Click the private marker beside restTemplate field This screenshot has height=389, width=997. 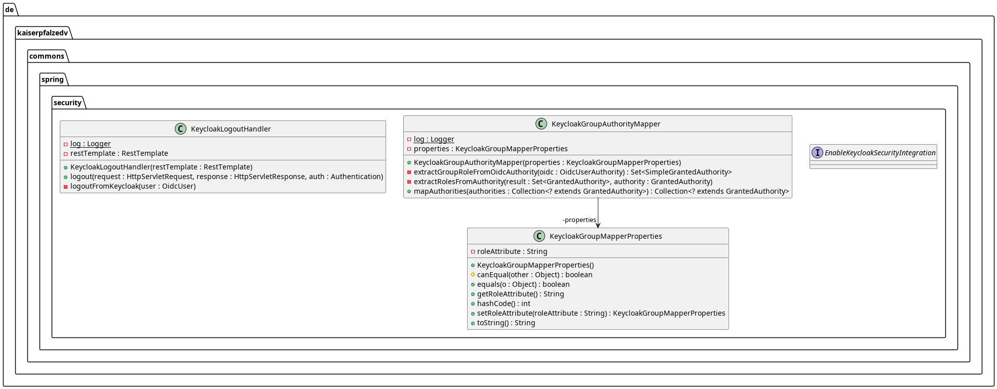coord(66,154)
